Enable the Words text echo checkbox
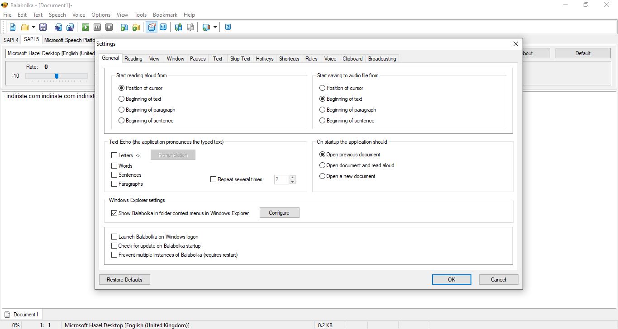 tap(114, 166)
